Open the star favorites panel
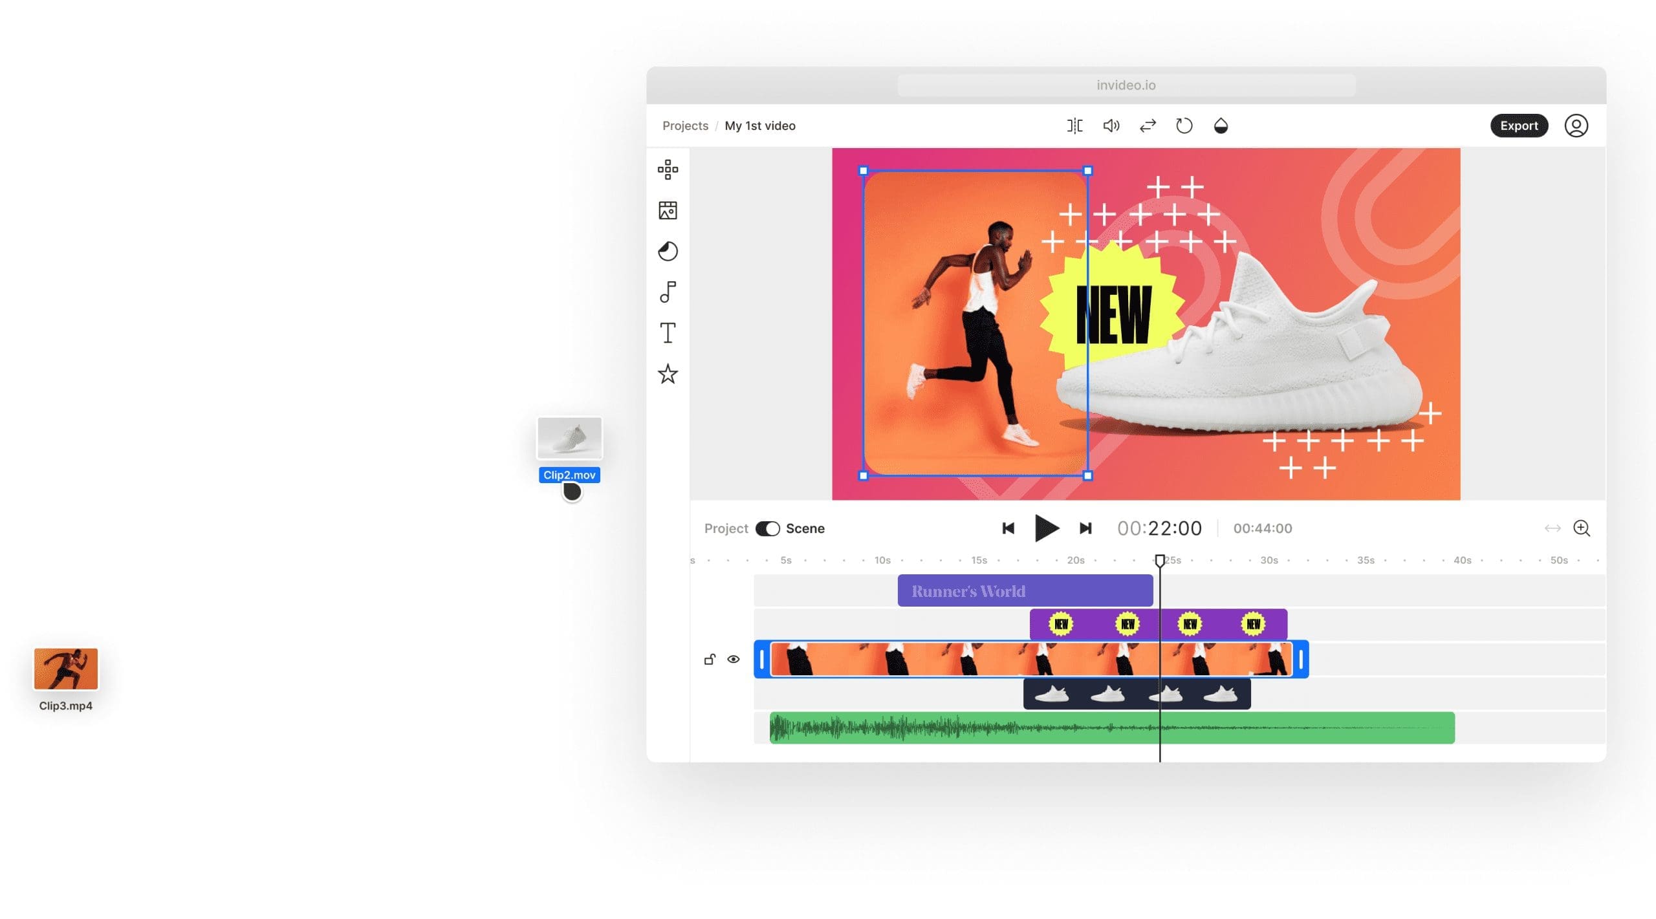 click(668, 374)
